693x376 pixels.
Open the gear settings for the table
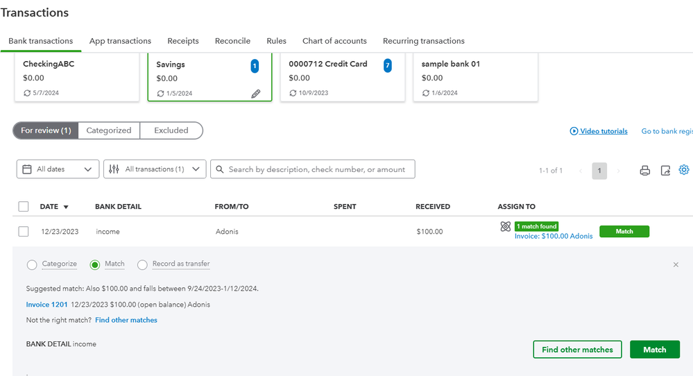684,170
